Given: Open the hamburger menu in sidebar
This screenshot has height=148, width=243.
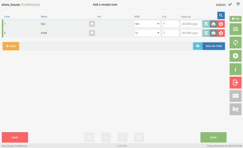Looking at the screenshot, I should [235, 29].
